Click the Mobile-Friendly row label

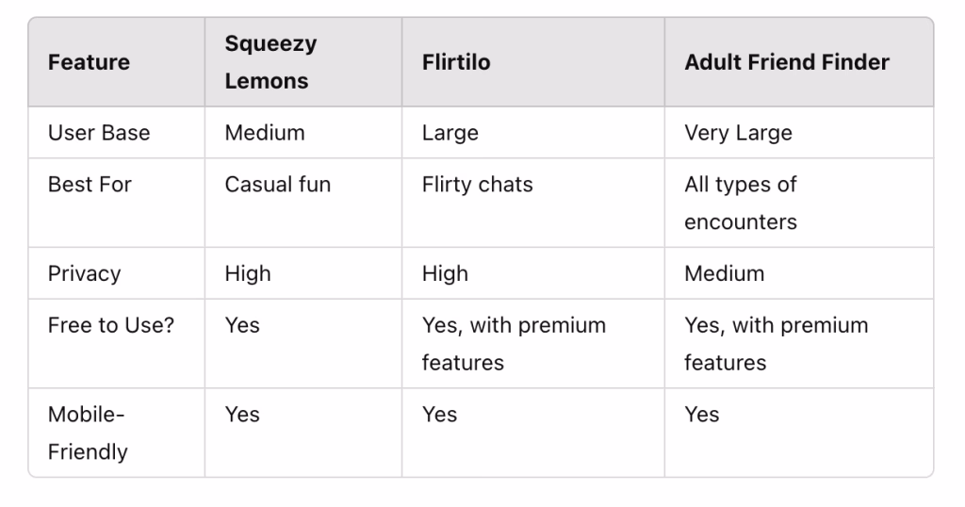point(88,433)
